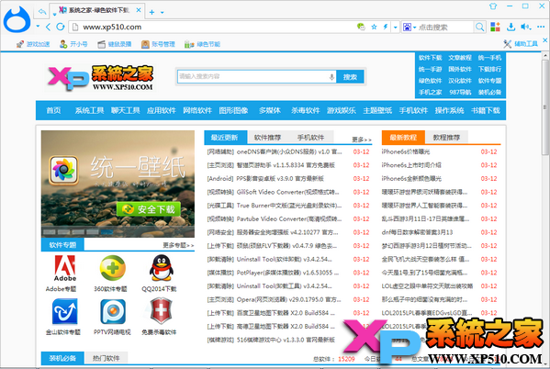
Task: Click the 免费杀毒软件 shield icon
Action: [x=161, y=311]
